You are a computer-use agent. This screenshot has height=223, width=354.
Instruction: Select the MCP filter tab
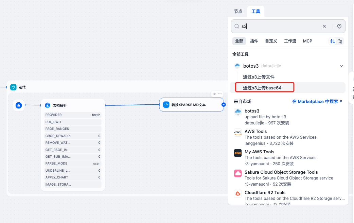tap(307, 41)
